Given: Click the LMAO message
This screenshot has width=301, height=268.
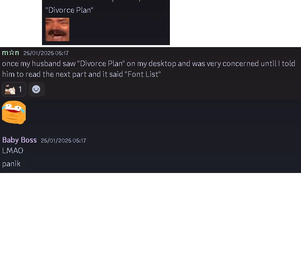Looking at the screenshot, I should 13,150.
